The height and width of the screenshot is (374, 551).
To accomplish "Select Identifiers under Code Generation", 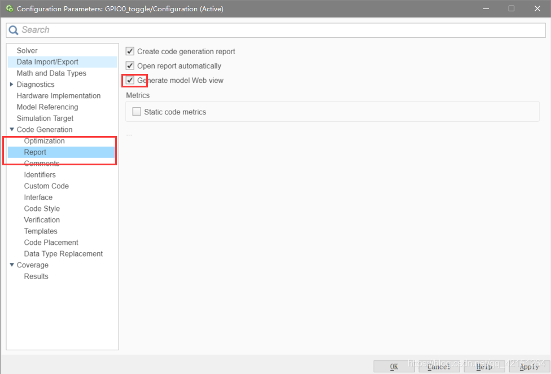I will click(40, 174).
